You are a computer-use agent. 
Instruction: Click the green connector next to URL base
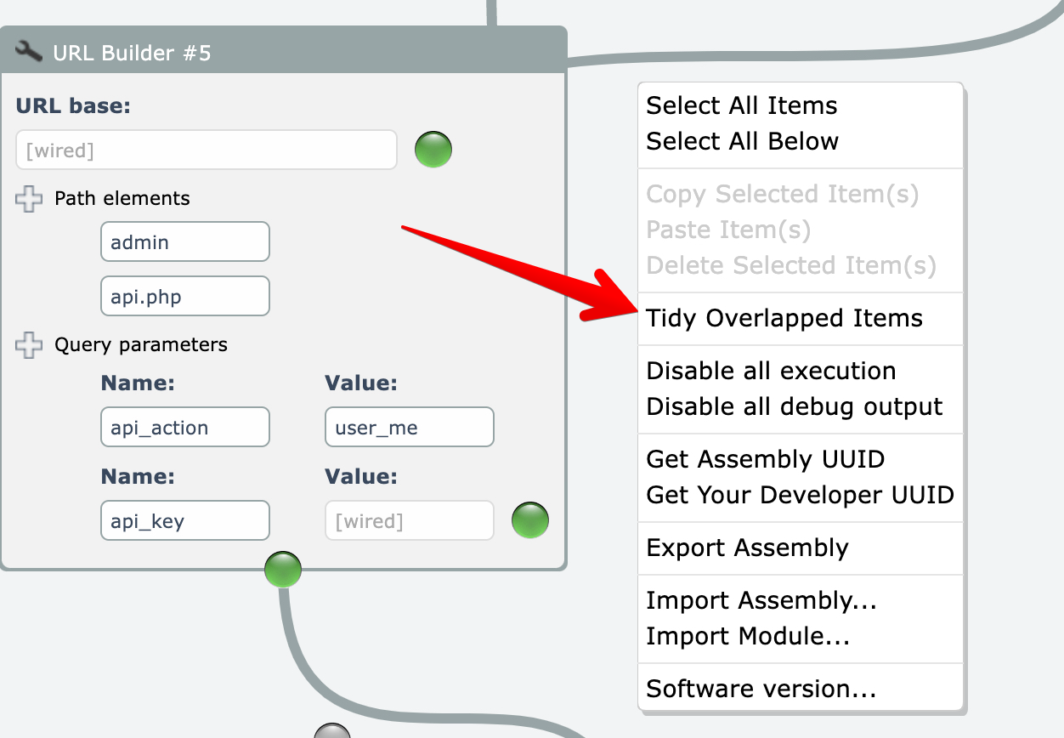(433, 150)
